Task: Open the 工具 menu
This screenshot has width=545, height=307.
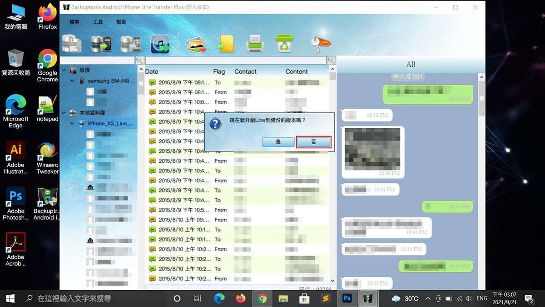Action: [98, 21]
